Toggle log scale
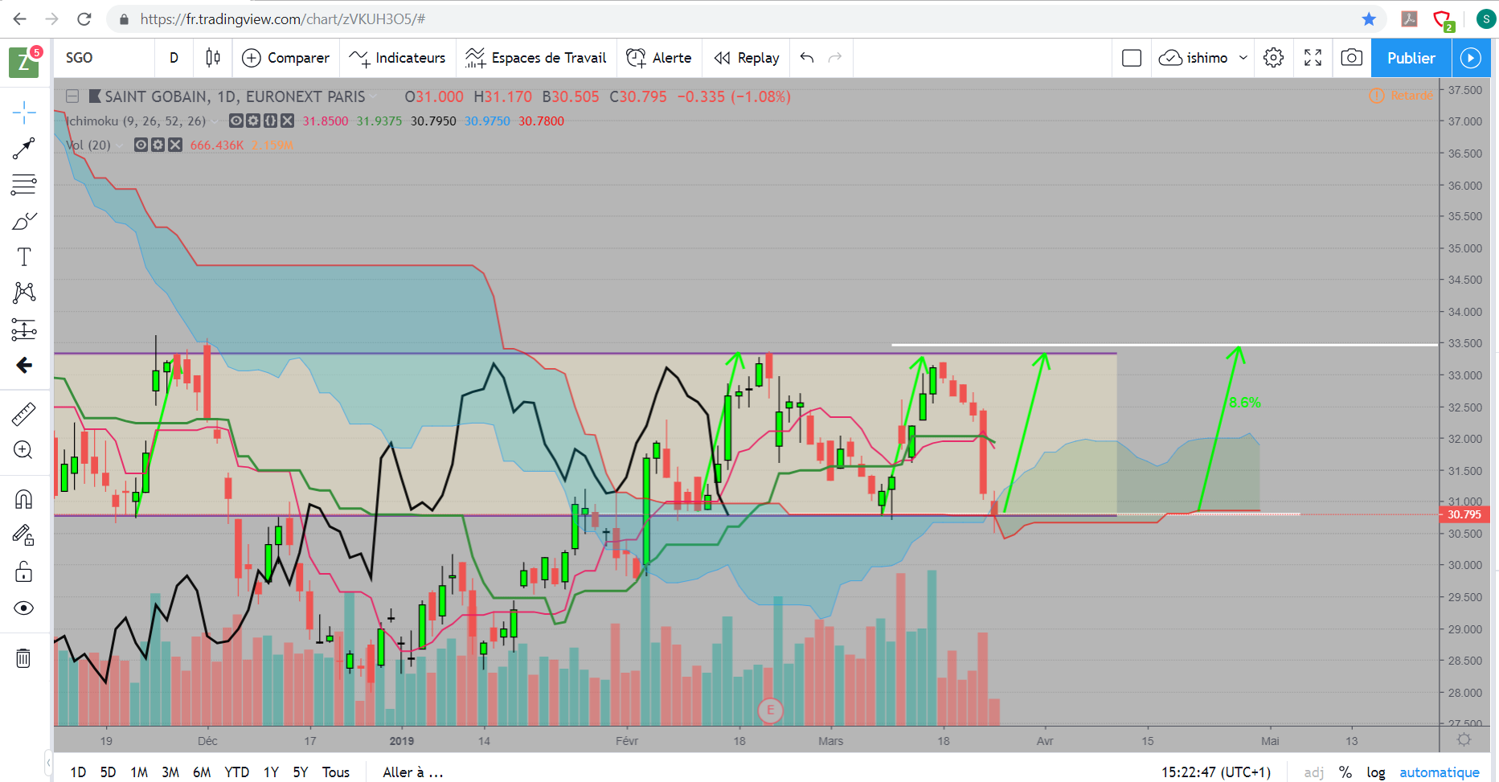The height and width of the screenshot is (782, 1499). 1376,772
